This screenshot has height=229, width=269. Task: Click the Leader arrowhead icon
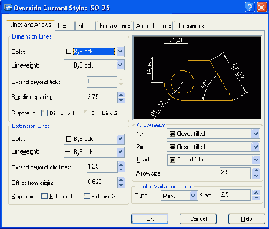pyautogui.click(x=172, y=160)
